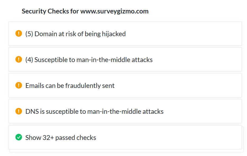The image size is (247, 156).
Task: Click the green checkmark icon for passed checks
Action: (19, 137)
